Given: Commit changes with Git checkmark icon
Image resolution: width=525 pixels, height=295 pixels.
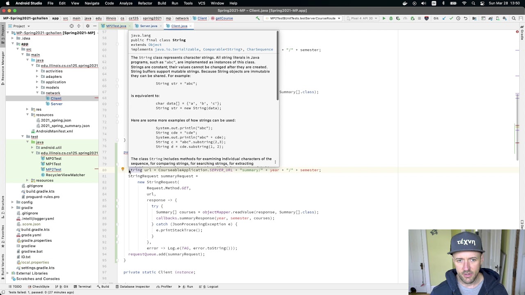Looking at the screenshot, I should click(x=451, y=18).
